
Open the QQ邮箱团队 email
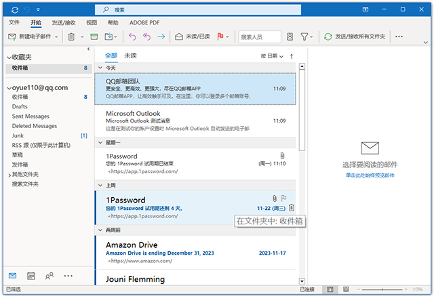(195, 89)
